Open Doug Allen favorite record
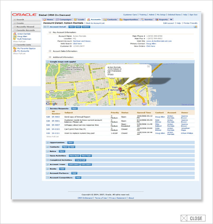213x224 pixels. pos(22,36)
